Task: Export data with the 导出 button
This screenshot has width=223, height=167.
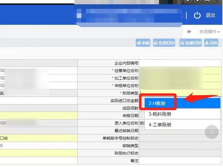Action: pos(211,43)
